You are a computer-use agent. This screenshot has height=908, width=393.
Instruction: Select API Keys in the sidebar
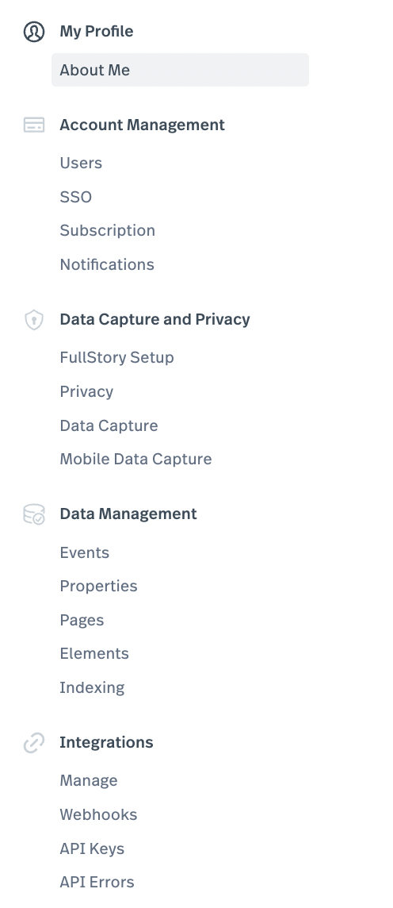click(x=92, y=849)
